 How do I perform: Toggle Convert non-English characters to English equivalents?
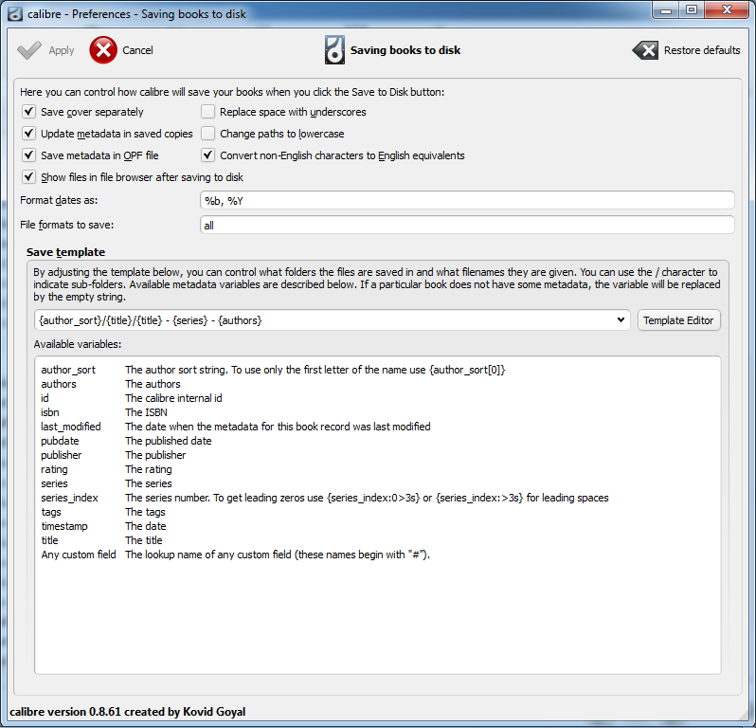point(207,155)
